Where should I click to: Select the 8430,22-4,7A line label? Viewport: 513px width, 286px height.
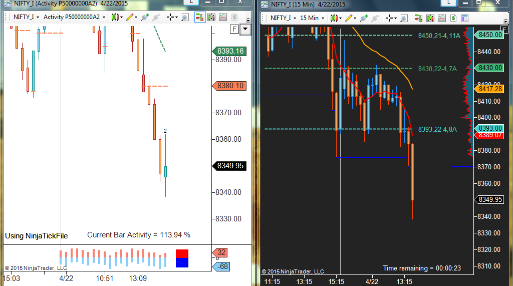click(437, 69)
